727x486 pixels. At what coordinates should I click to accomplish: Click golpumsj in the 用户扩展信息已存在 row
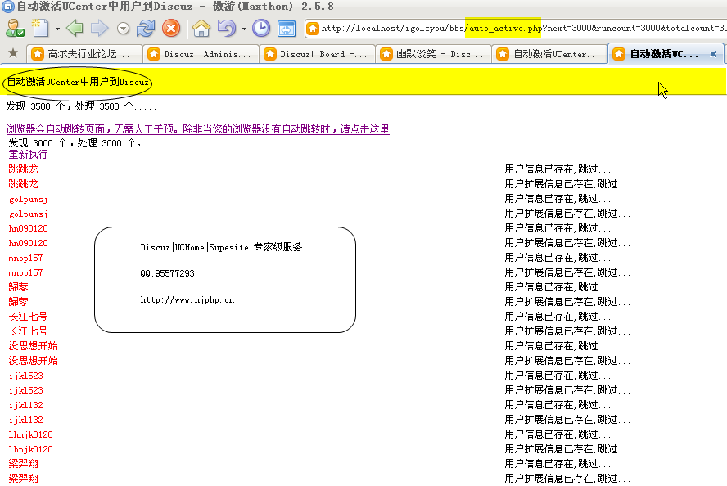[29, 214]
